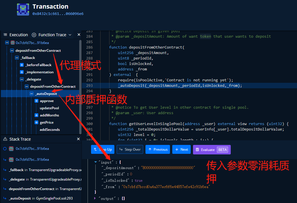Click highlighted code line 293 _autoDeposit call
297x203 pixels.
(x=180, y=85)
